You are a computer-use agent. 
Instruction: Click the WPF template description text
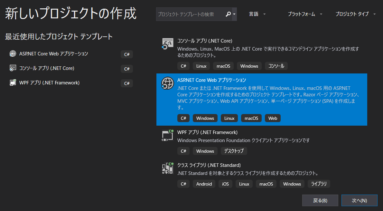243,140
